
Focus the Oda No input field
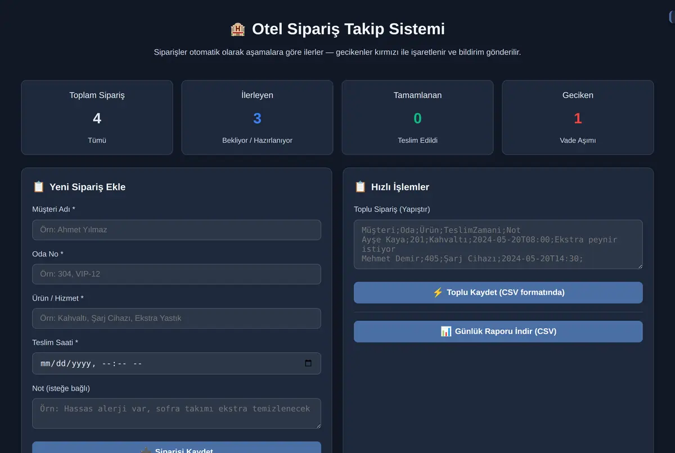tap(177, 274)
